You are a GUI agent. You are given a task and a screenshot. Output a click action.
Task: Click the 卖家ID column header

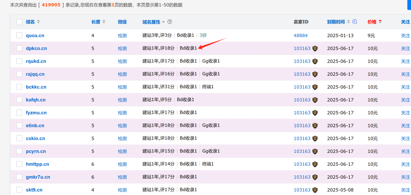(x=301, y=22)
